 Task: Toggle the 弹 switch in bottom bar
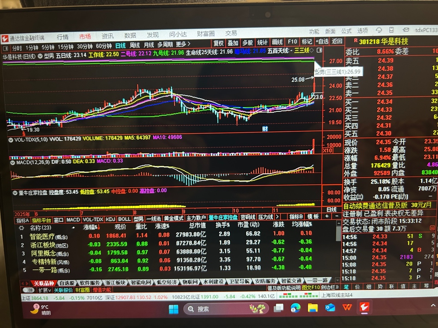pyautogui.click(x=29, y=290)
